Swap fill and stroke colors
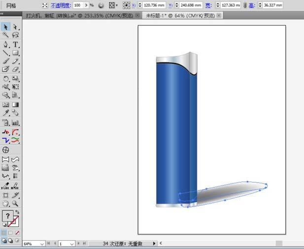 click(18, 212)
